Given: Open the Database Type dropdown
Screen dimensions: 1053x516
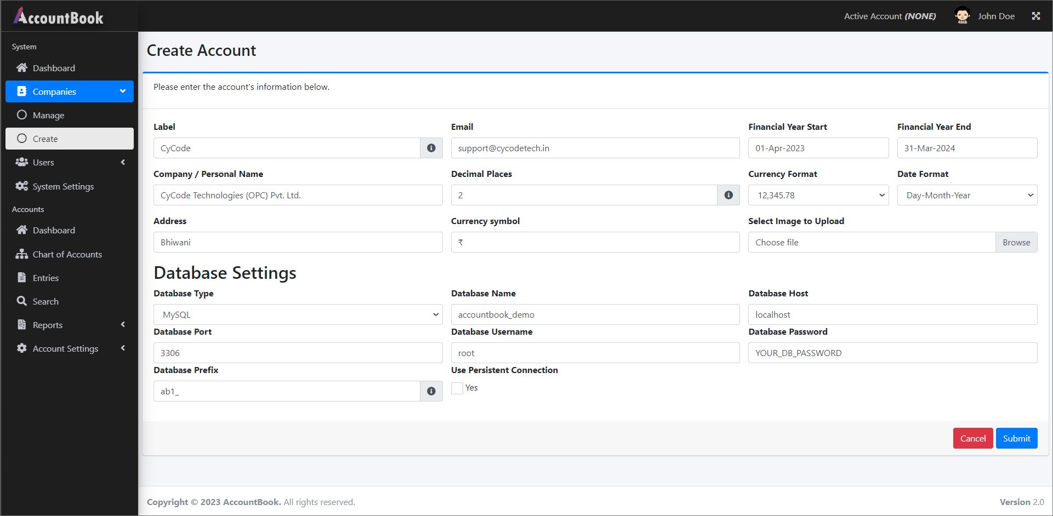Looking at the screenshot, I should point(298,314).
